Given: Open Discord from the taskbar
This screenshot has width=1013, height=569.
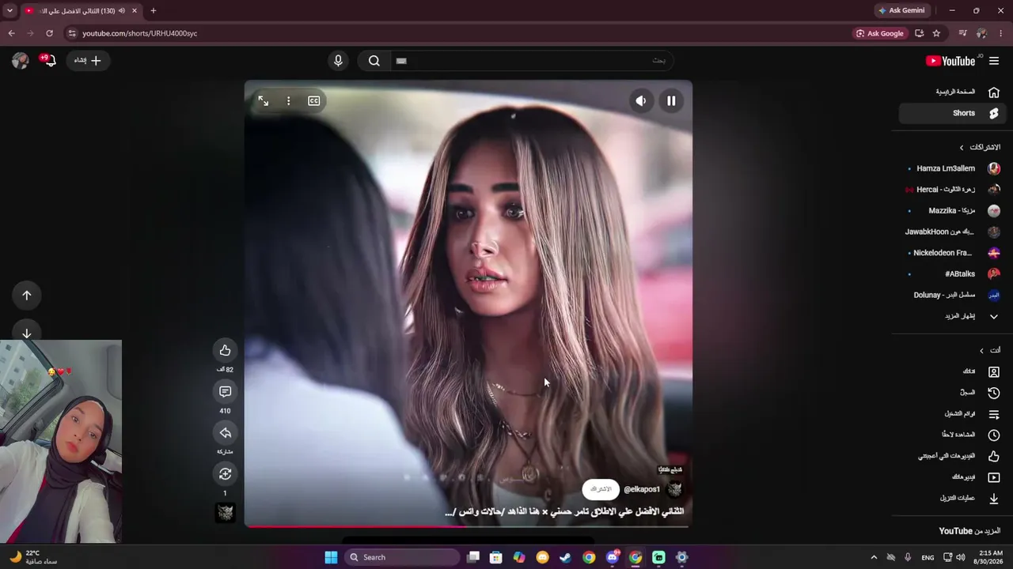Looking at the screenshot, I should pyautogui.click(x=612, y=557).
